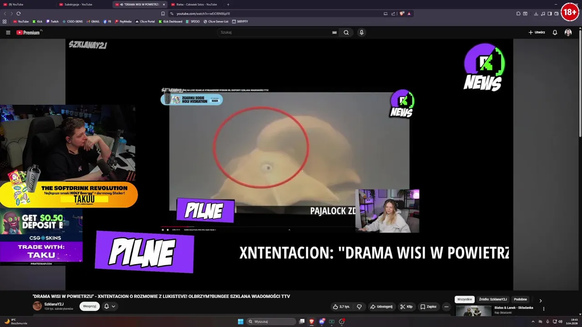The height and width of the screenshot is (327, 582).
Task: Open the browser extensions puzzle icon
Action: [x=518, y=14]
